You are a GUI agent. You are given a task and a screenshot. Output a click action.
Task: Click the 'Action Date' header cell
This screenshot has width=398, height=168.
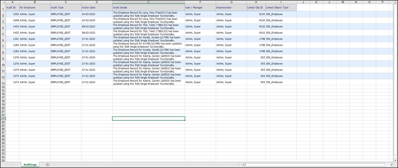[97, 7]
